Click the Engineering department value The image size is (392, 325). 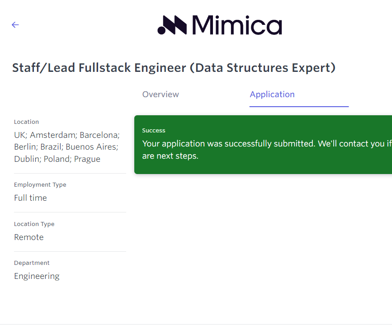click(x=37, y=276)
